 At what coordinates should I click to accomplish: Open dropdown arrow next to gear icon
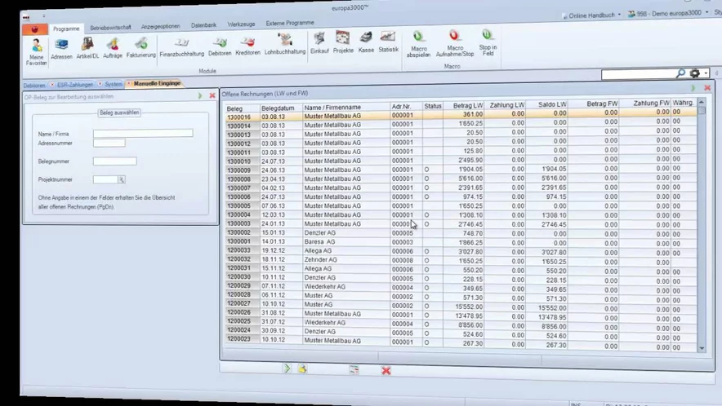coord(706,73)
